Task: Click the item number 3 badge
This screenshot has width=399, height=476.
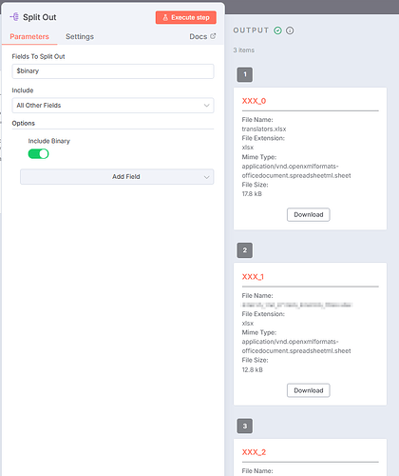Action: click(245, 426)
